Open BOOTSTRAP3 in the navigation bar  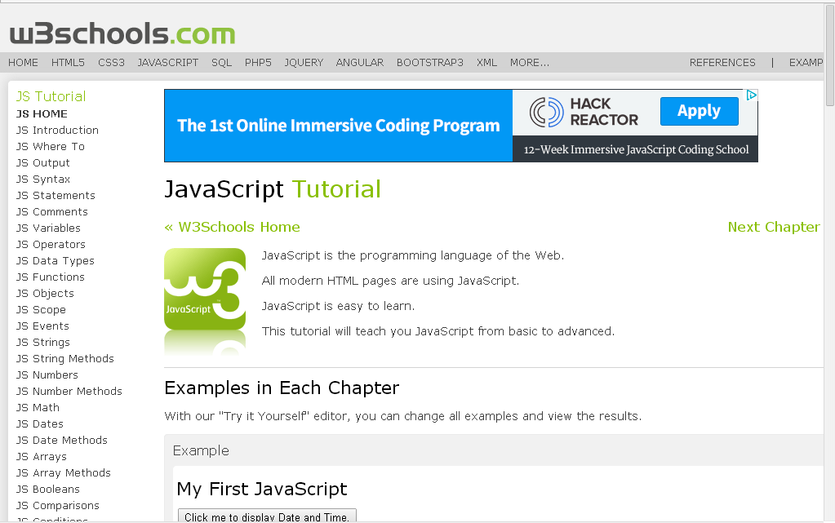[x=430, y=62]
